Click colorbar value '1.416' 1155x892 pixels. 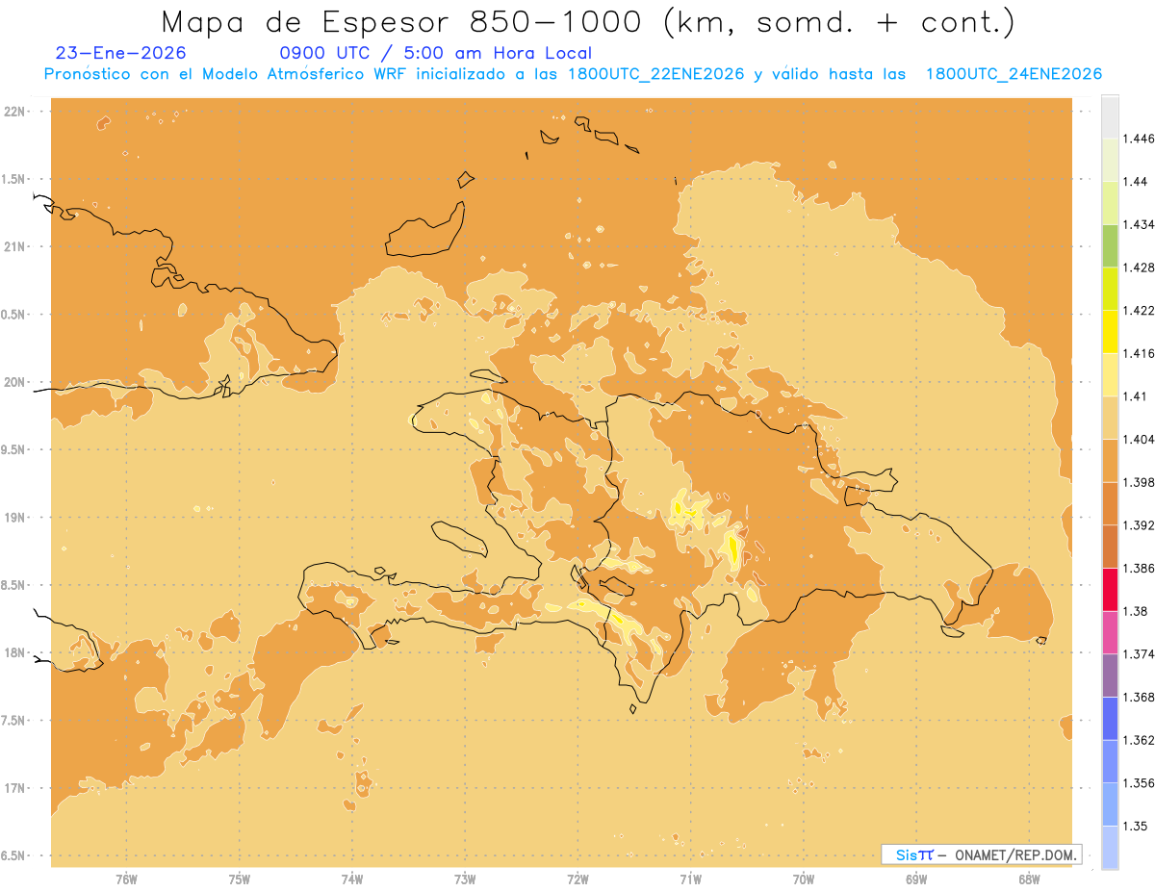(x=1140, y=353)
